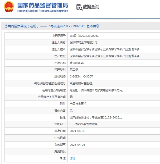Click approval date 2021-04-06
The width and height of the screenshot is (160, 164).
[77, 131]
